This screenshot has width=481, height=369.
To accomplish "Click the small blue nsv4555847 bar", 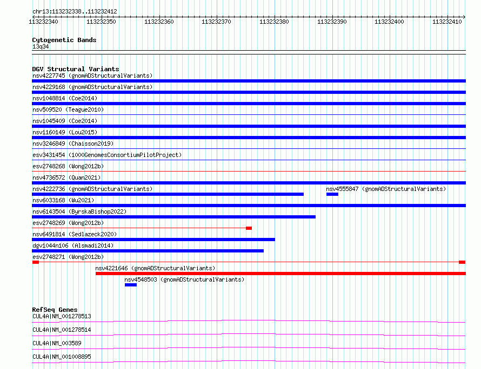I will (332, 194).
